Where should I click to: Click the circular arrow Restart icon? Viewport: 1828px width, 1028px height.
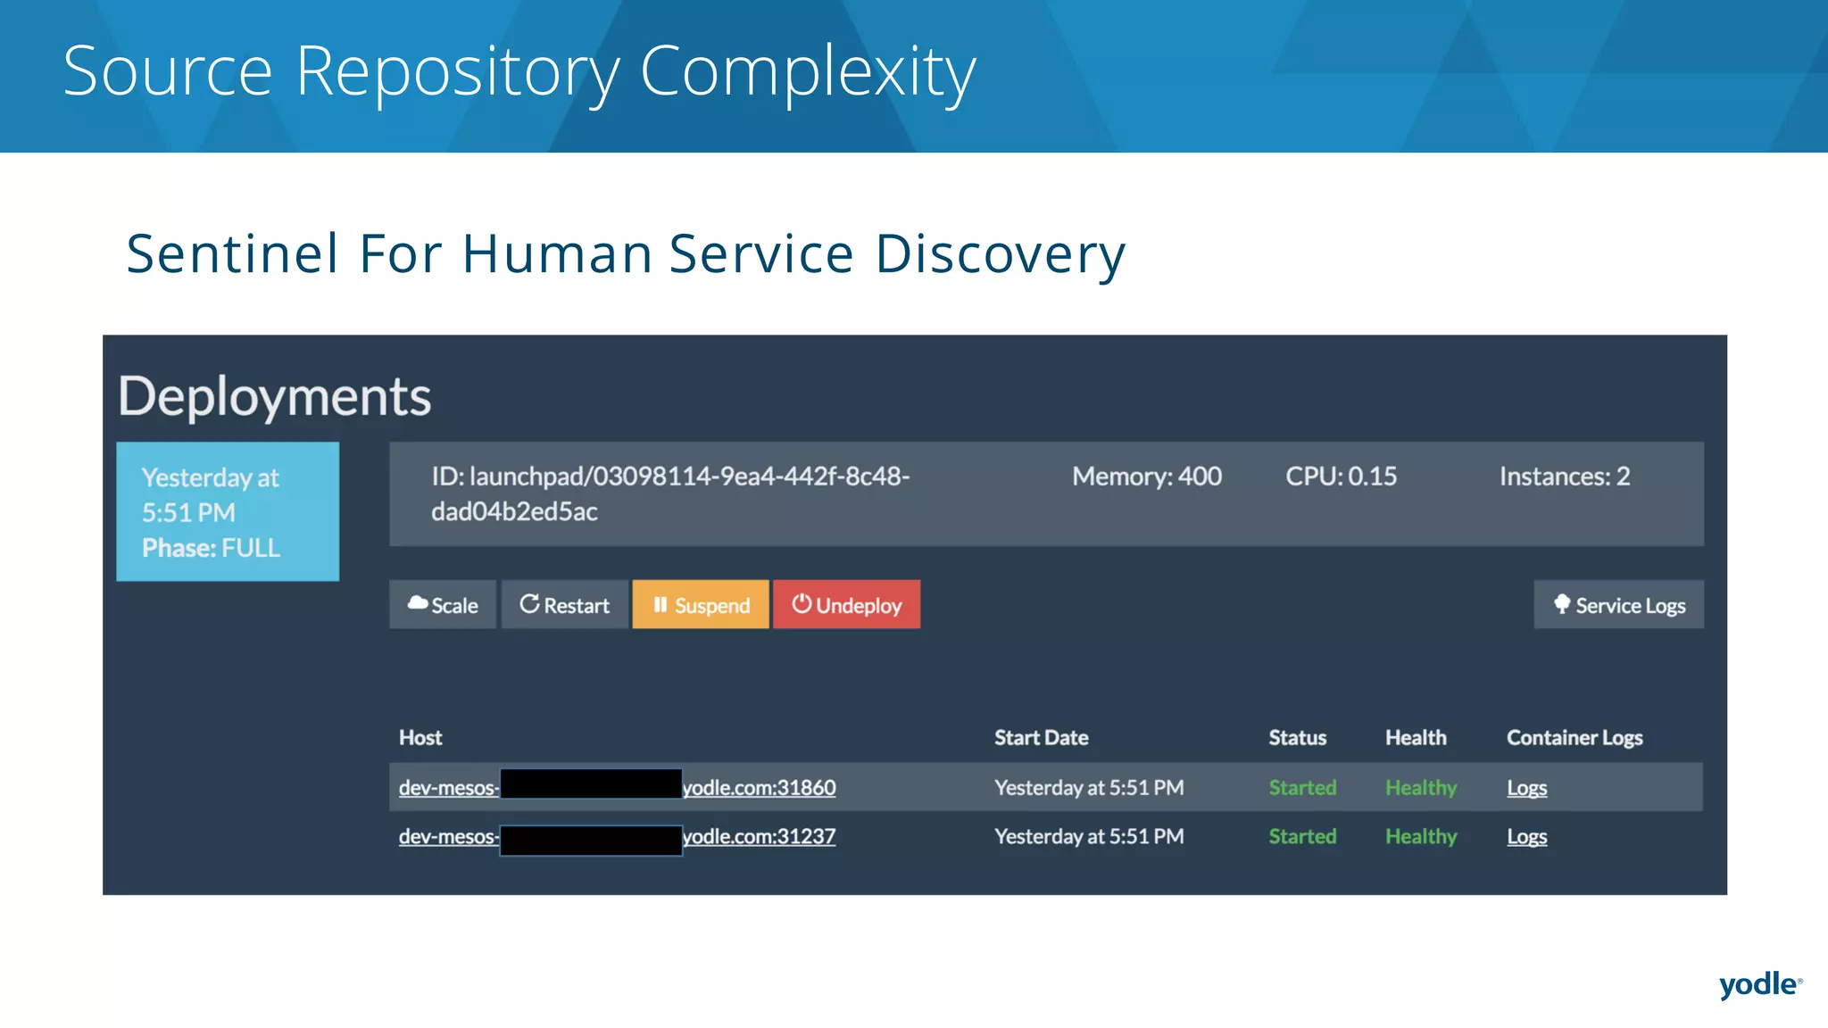click(x=529, y=604)
